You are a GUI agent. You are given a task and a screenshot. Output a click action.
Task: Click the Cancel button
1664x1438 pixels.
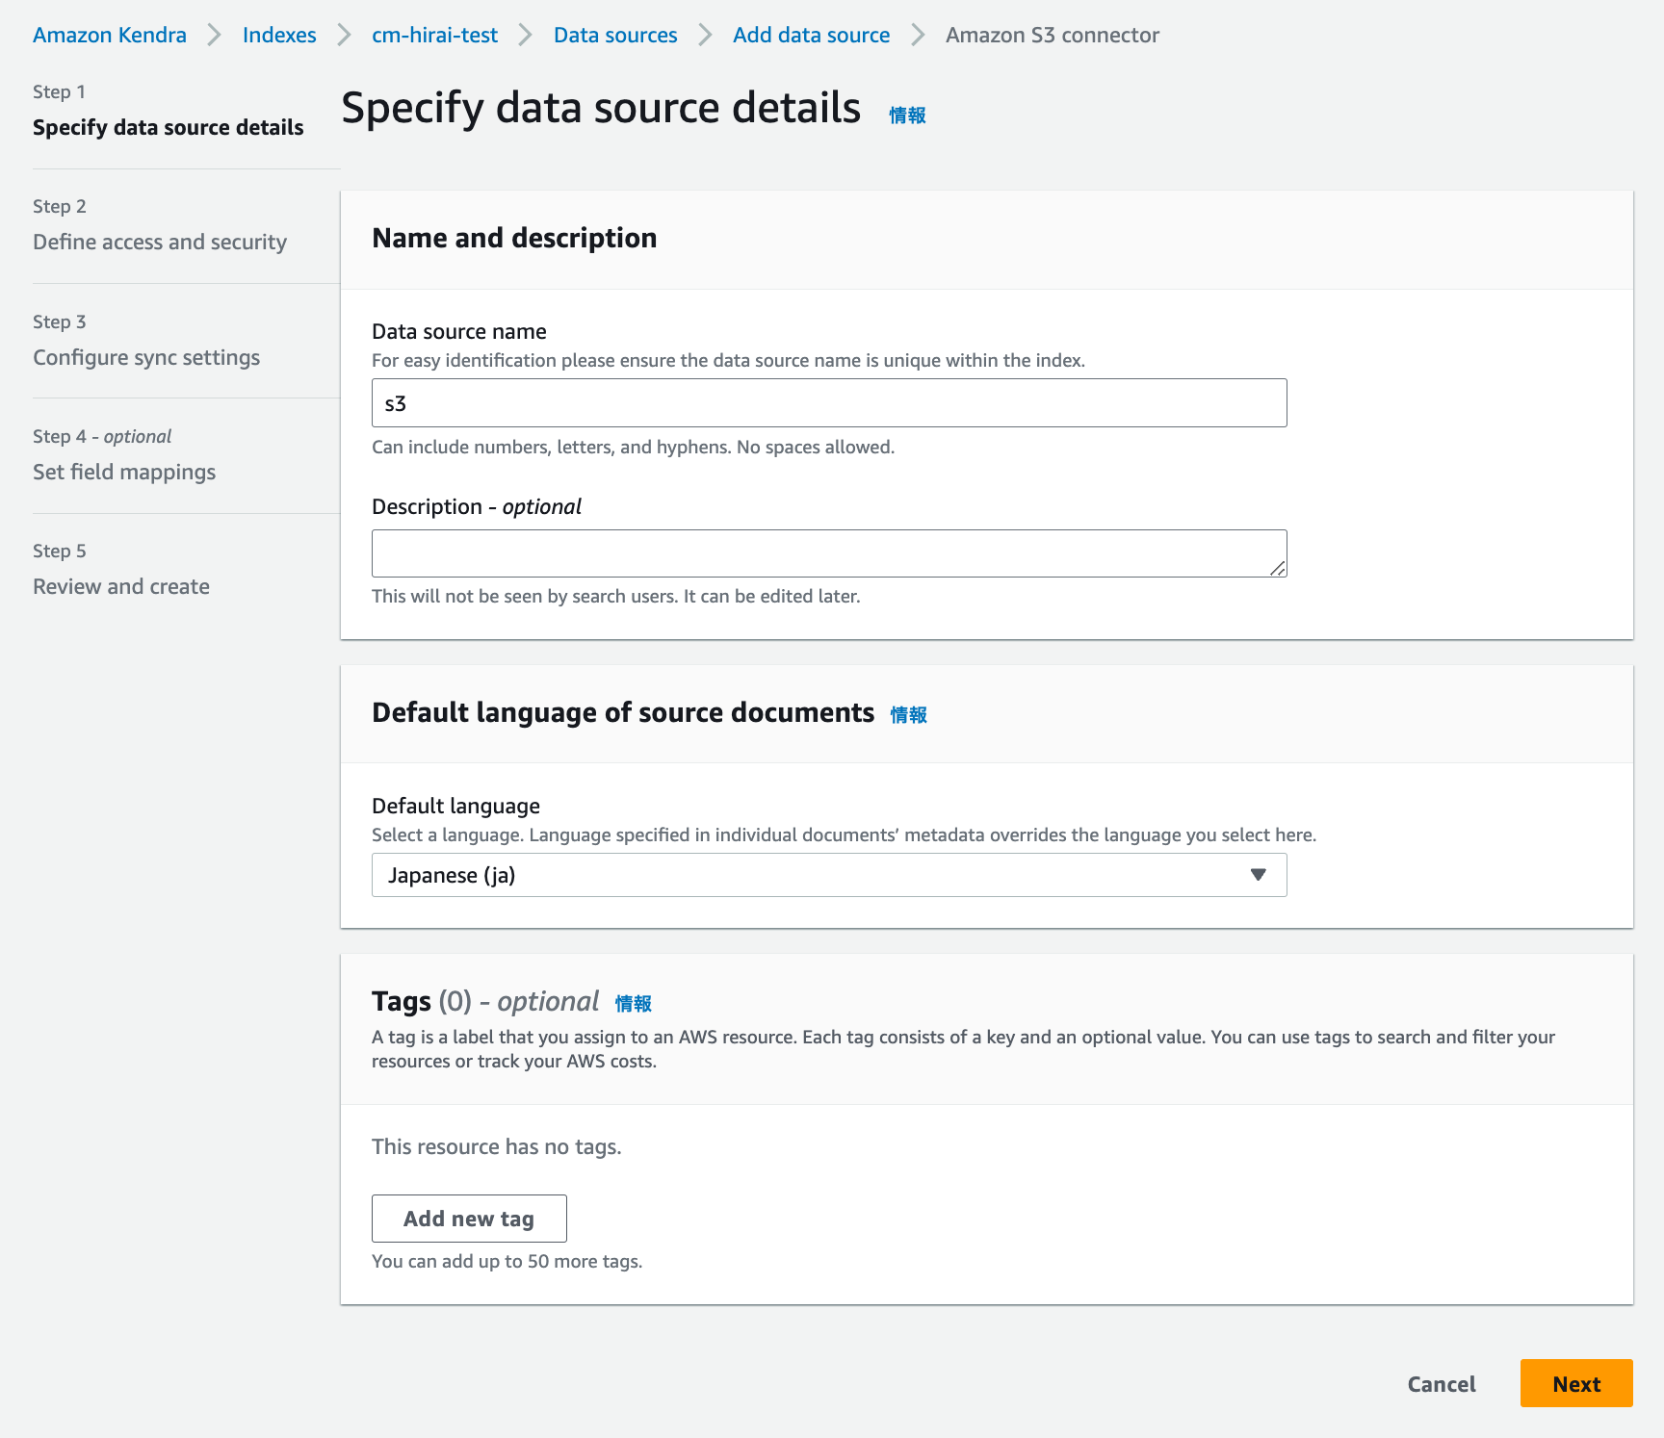pyautogui.click(x=1441, y=1384)
